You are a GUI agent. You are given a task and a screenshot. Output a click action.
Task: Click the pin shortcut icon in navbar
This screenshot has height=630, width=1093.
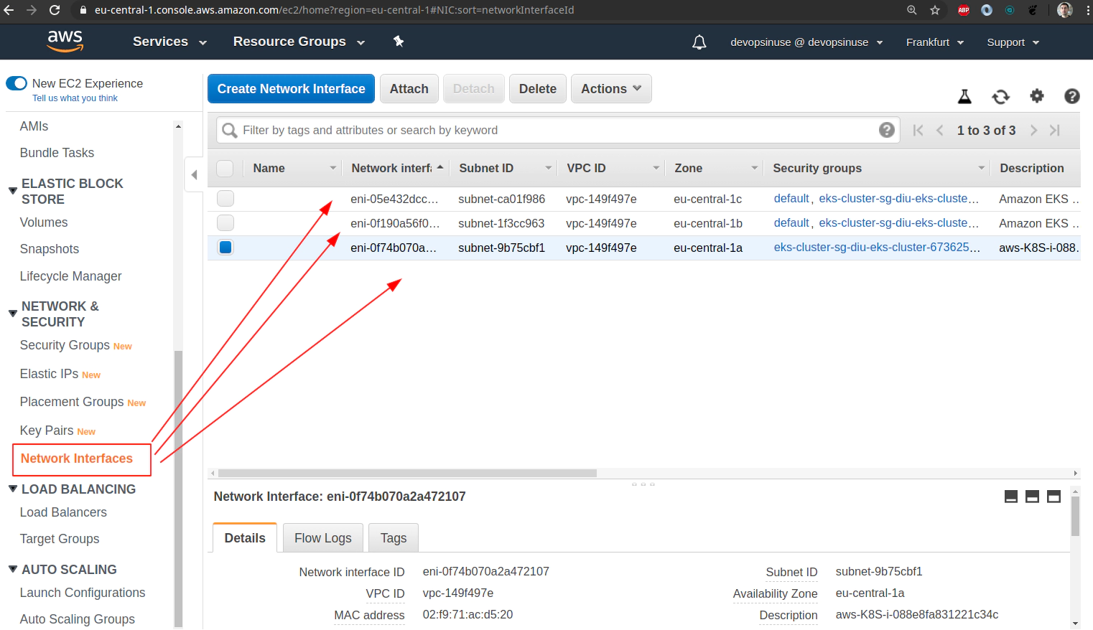[399, 42]
